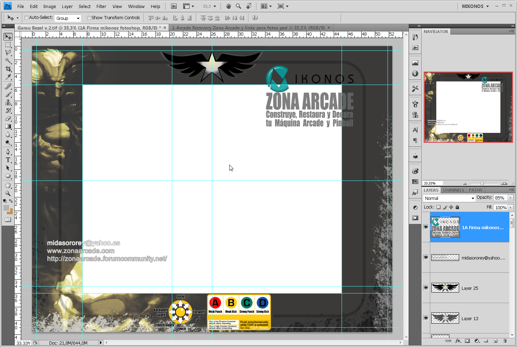Viewport: 517px width, 347px height.
Task: Select the Eyedropper tool
Action: click(x=8, y=77)
